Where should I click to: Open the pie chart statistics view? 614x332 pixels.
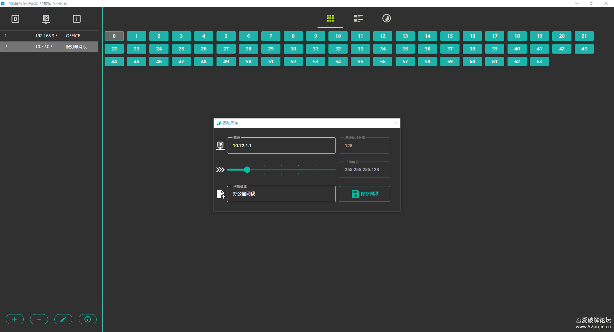click(386, 18)
